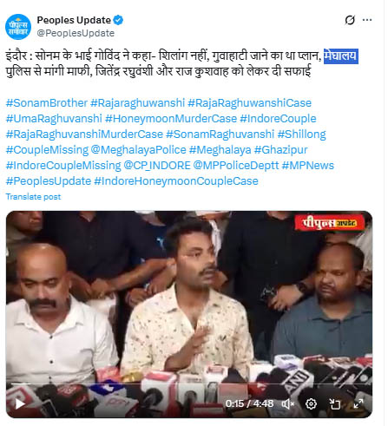
Task: Open the #SonamBrother hashtag
Action: point(47,103)
